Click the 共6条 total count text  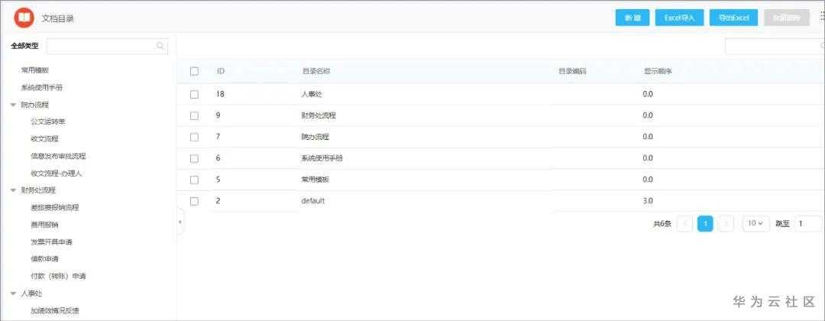click(x=662, y=224)
